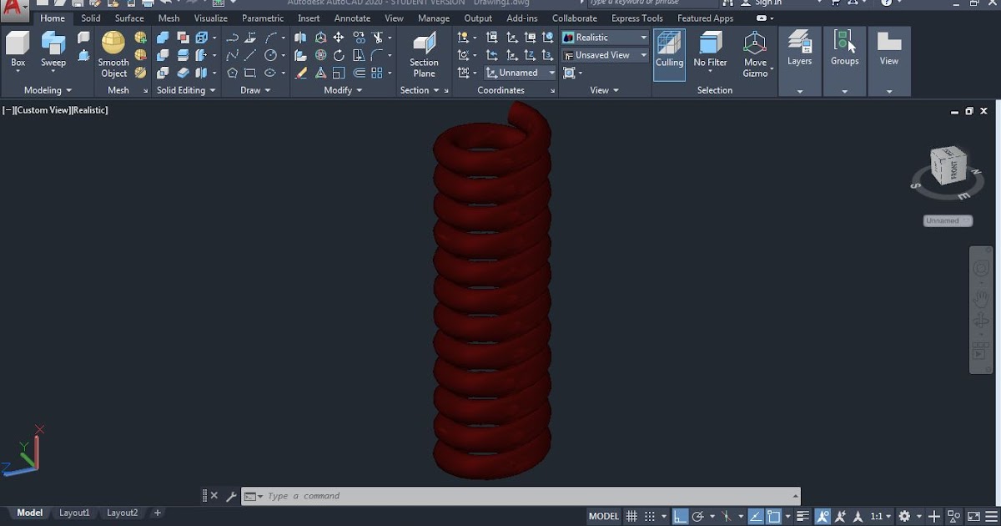Click the Move Gizmo icon
1001x526 pixels.
coord(755,52)
